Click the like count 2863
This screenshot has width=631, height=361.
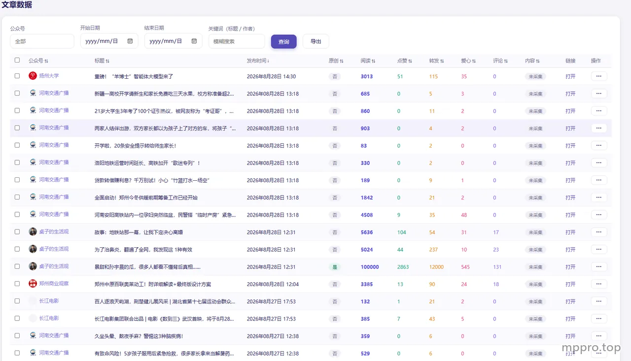(x=403, y=267)
